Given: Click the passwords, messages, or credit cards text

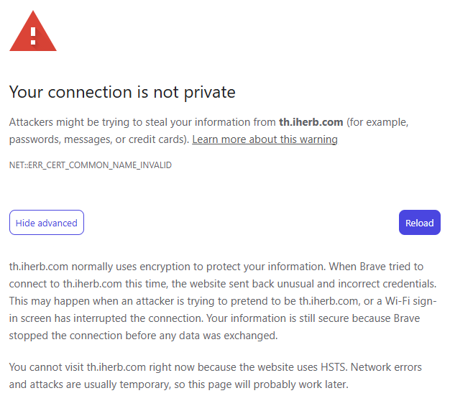Looking at the screenshot, I should tap(99, 139).
